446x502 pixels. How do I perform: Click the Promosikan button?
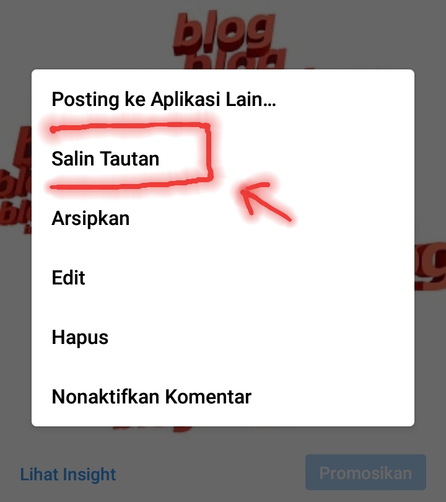[x=365, y=472]
